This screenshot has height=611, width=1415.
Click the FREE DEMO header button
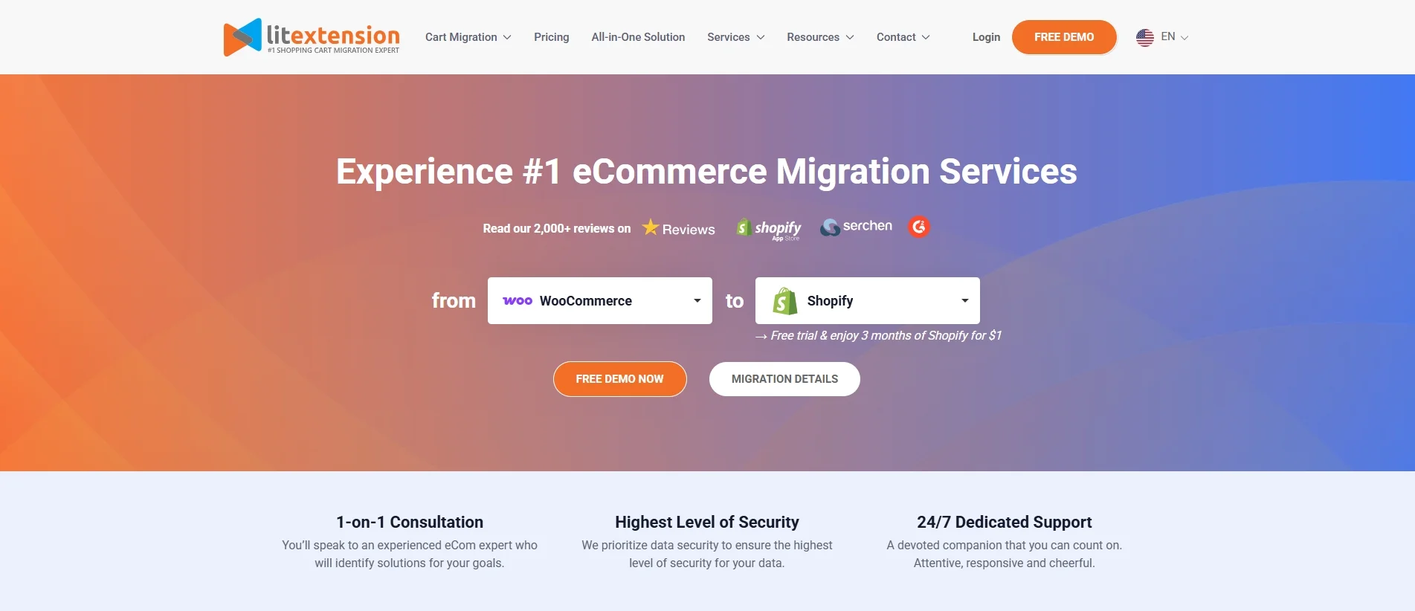pyautogui.click(x=1064, y=37)
